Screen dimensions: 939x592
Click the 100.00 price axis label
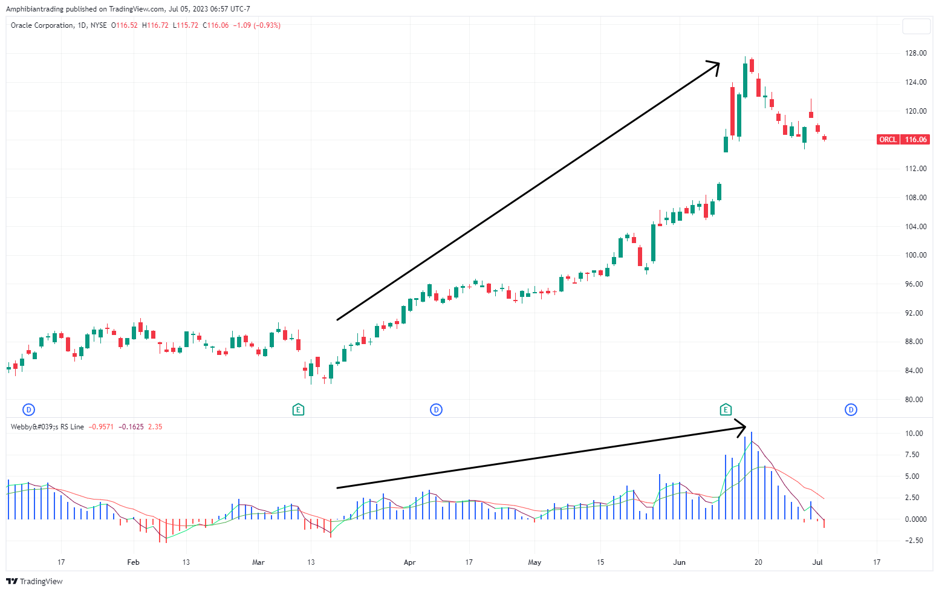(915, 255)
